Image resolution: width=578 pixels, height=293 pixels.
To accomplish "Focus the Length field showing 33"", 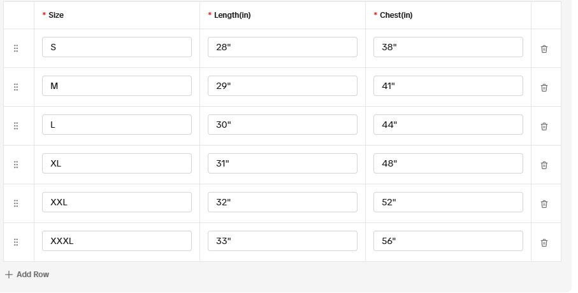I will click(282, 241).
